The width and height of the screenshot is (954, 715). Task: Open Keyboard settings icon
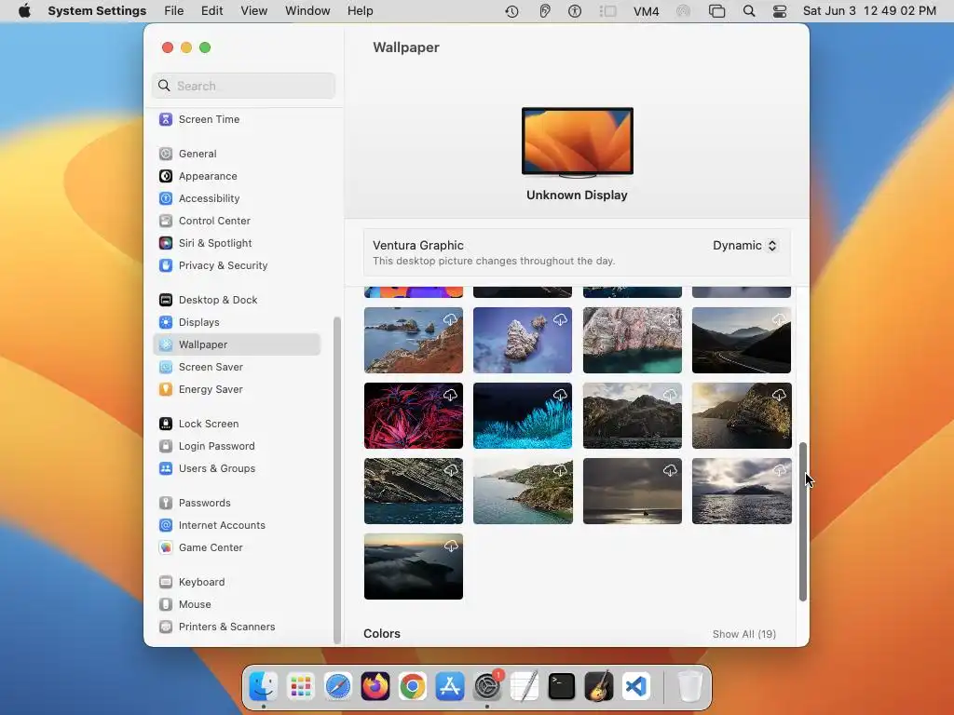pos(166,582)
